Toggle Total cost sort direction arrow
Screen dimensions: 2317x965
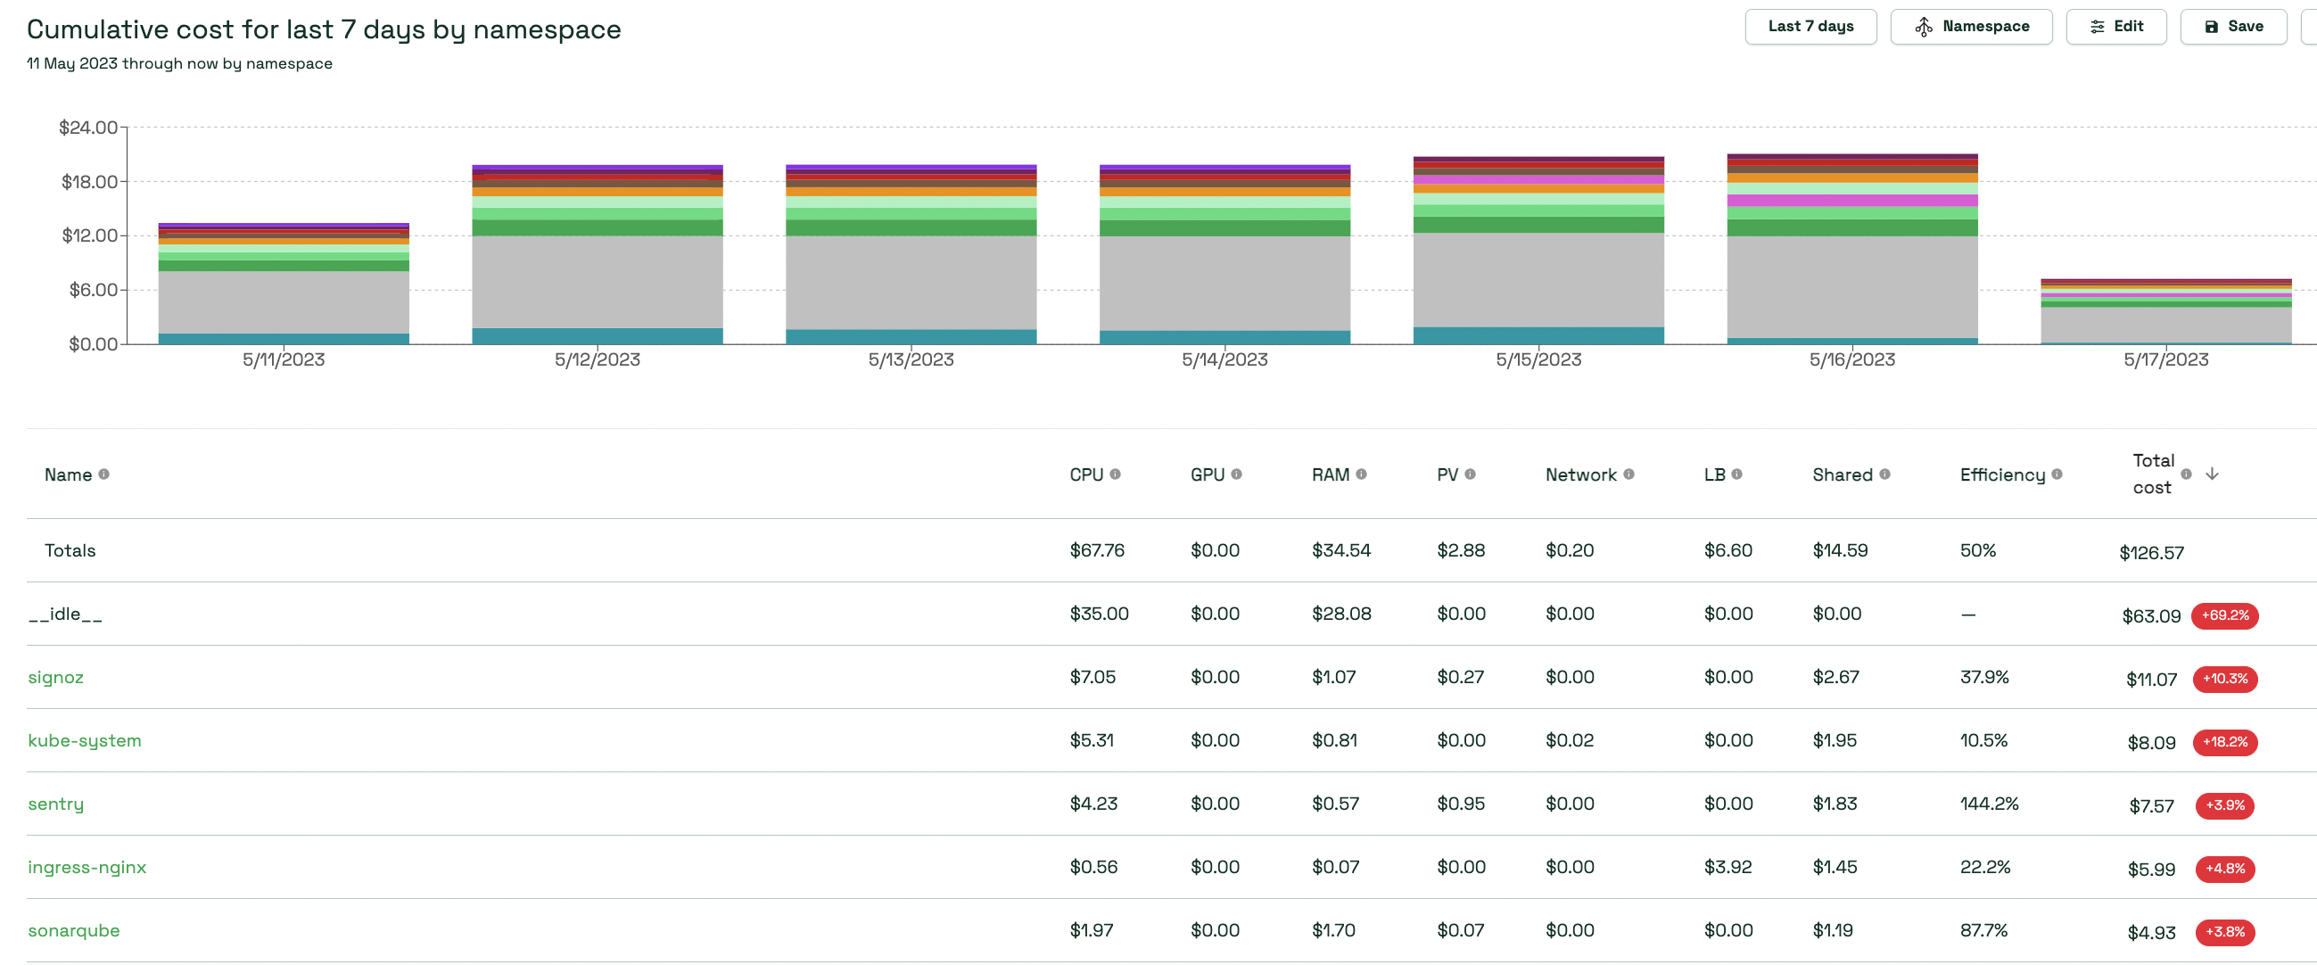[x=2212, y=474]
